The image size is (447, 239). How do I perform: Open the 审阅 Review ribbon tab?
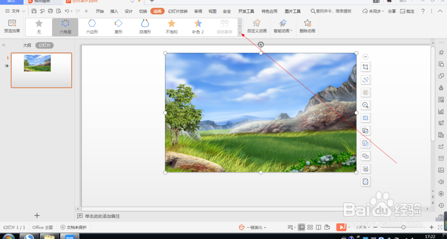click(x=198, y=12)
